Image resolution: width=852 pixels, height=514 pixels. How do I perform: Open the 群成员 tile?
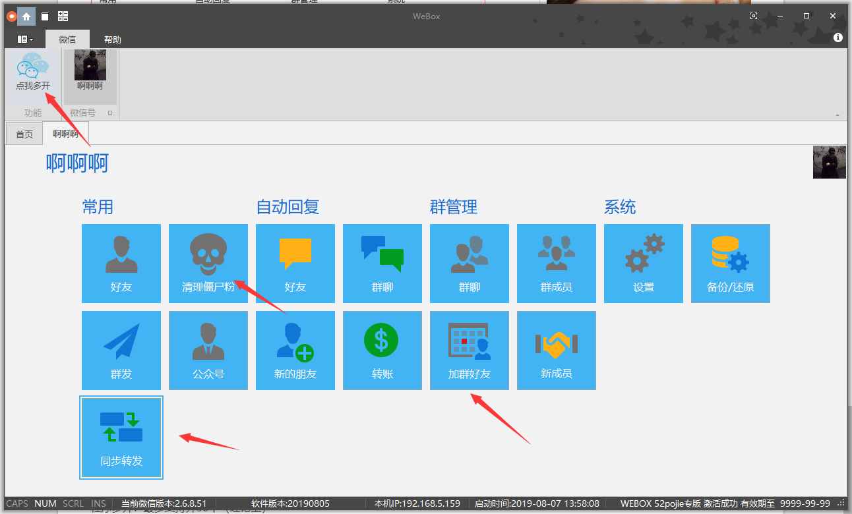[557, 264]
